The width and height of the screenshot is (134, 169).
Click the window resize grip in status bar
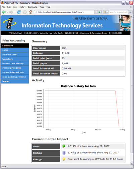132,167
